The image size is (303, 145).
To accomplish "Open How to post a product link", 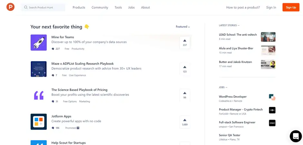I will (243, 7).
